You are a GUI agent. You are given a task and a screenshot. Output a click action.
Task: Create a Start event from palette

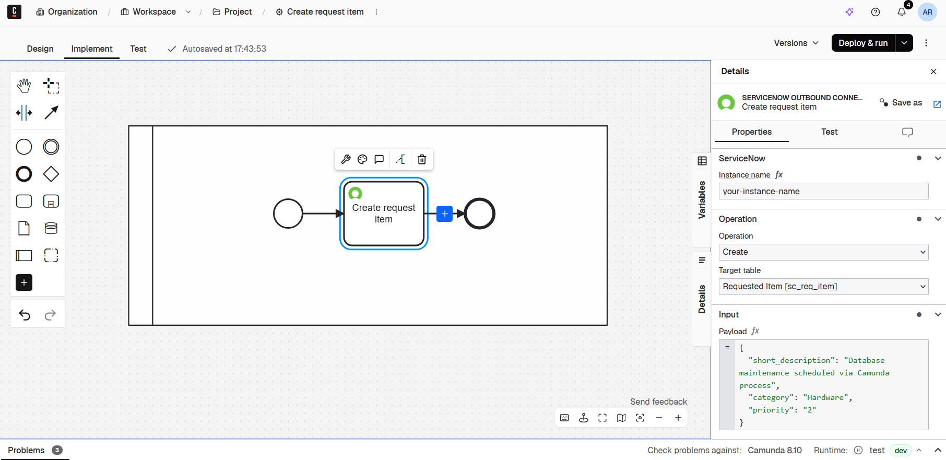pyautogui.click(x=24, y=147)
